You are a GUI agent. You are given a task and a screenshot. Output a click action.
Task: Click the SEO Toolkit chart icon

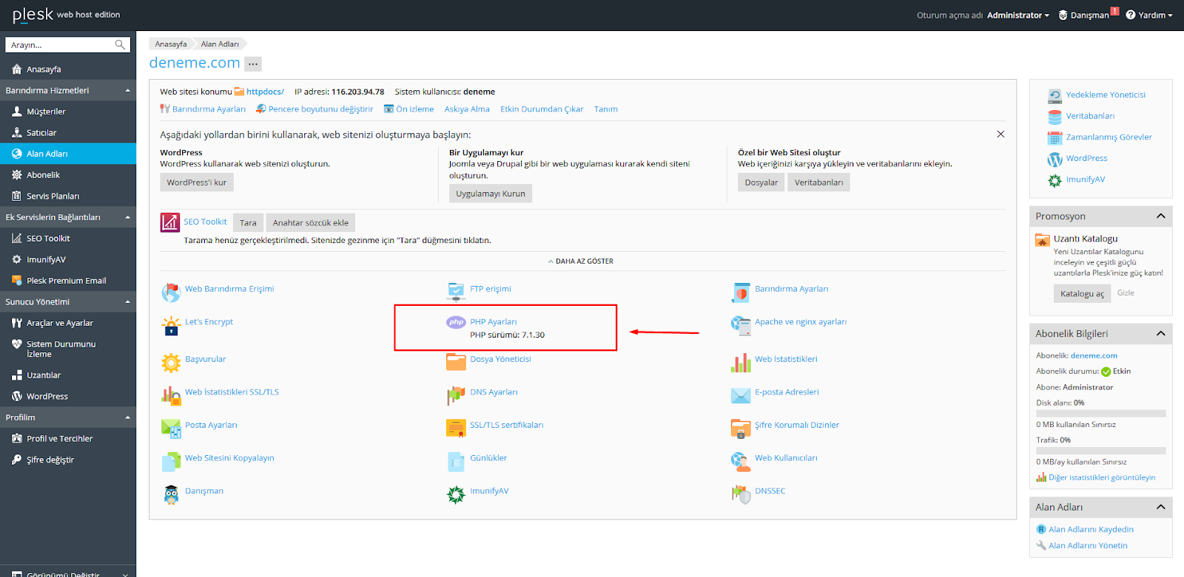(170, 222)
